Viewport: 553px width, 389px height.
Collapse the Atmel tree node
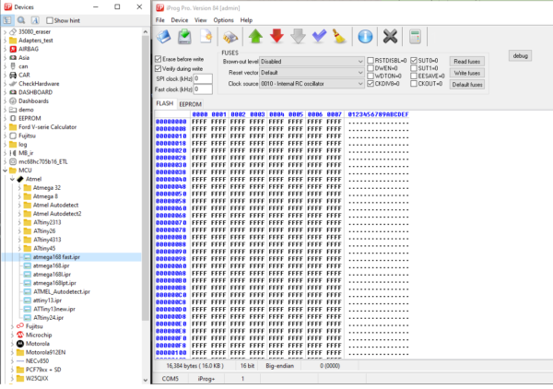12,179
